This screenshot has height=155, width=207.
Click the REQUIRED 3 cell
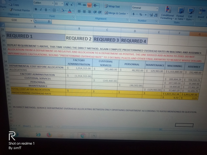point(106,40)
